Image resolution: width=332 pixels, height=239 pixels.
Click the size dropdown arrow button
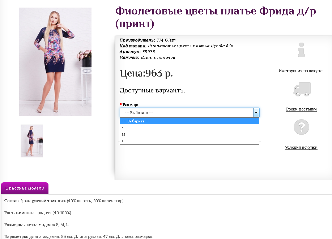click(x=256, y=113)
